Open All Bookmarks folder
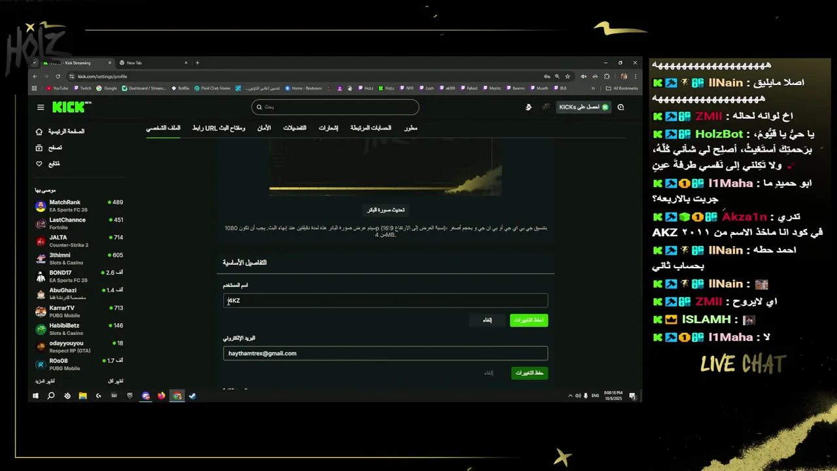837x471 pixels. 622,88
